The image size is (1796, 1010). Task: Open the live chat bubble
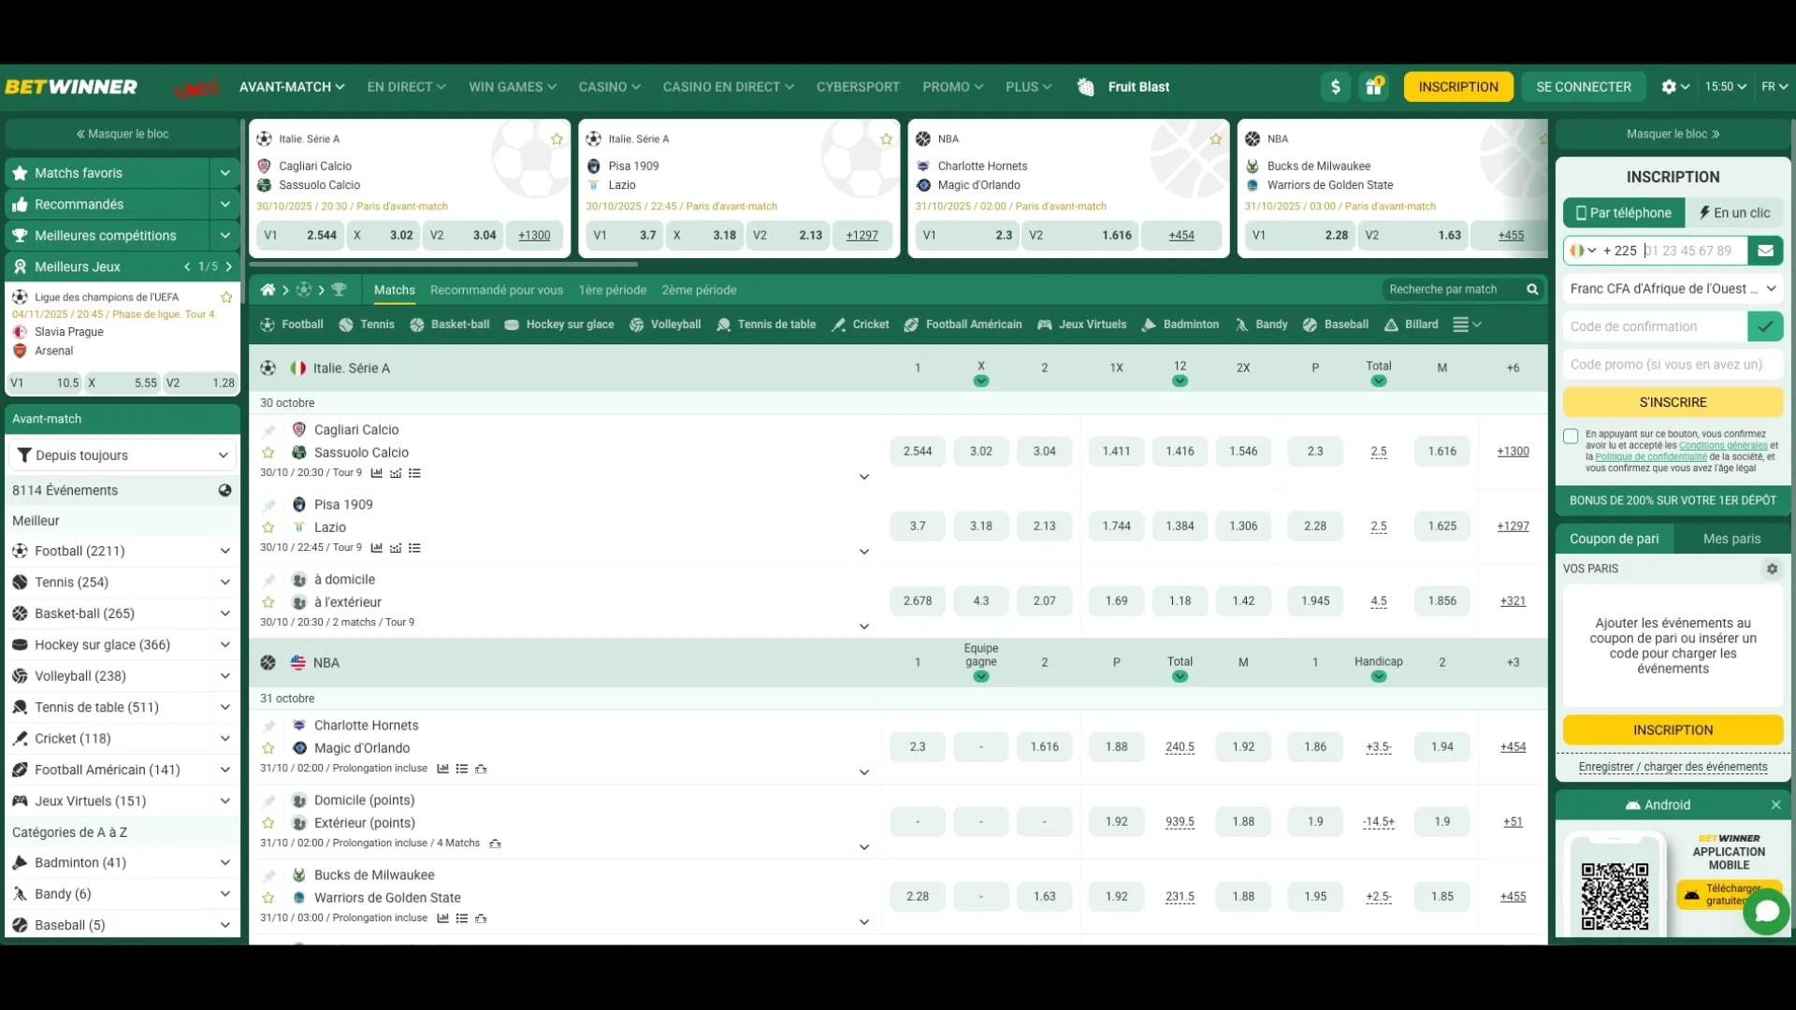[x=1765, y=910]
